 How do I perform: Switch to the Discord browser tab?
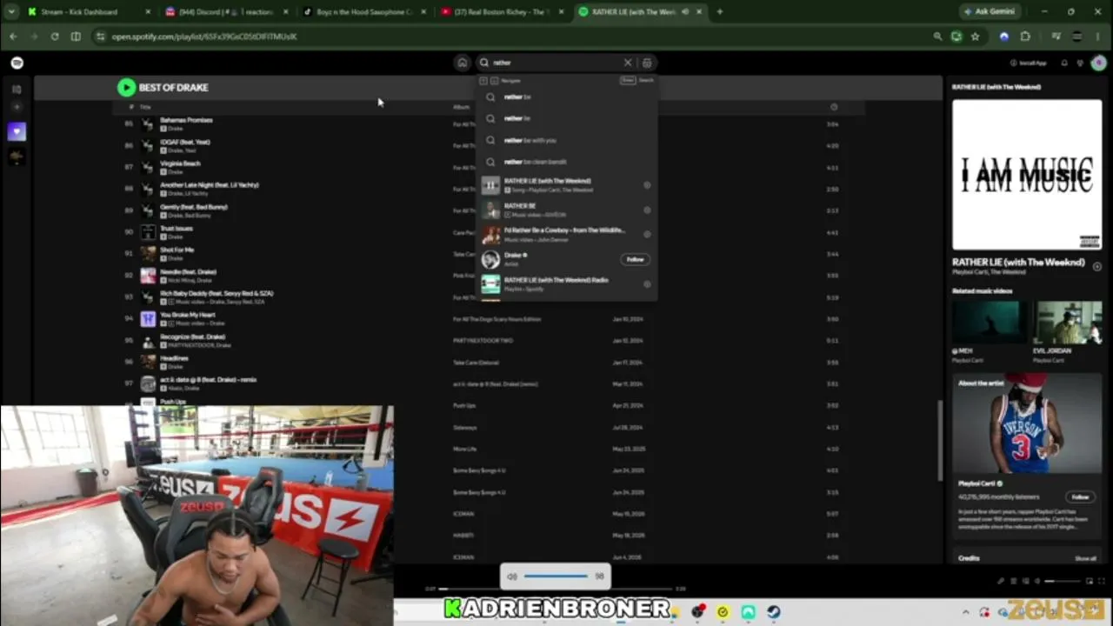click(226, 12)
